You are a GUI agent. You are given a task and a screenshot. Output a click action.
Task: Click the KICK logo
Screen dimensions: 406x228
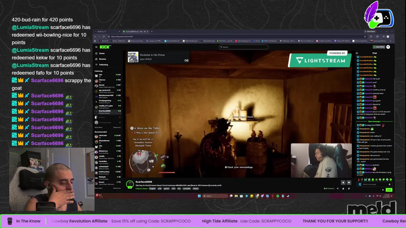pos(105,47)
